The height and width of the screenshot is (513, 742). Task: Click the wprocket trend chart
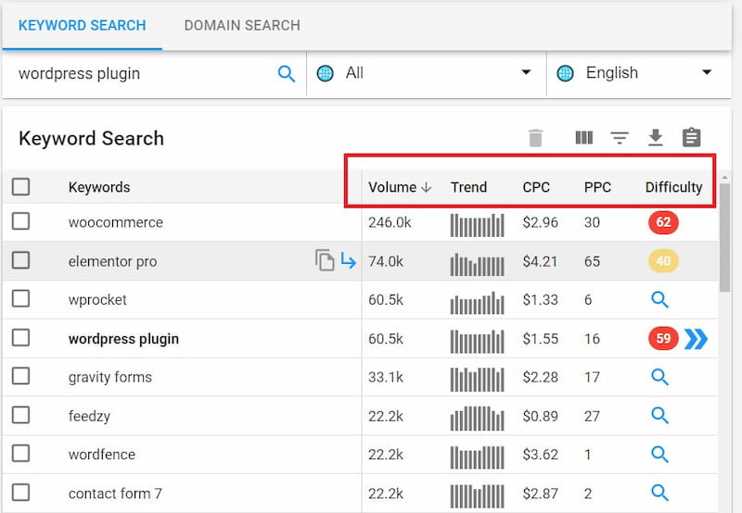click(477, 303)
